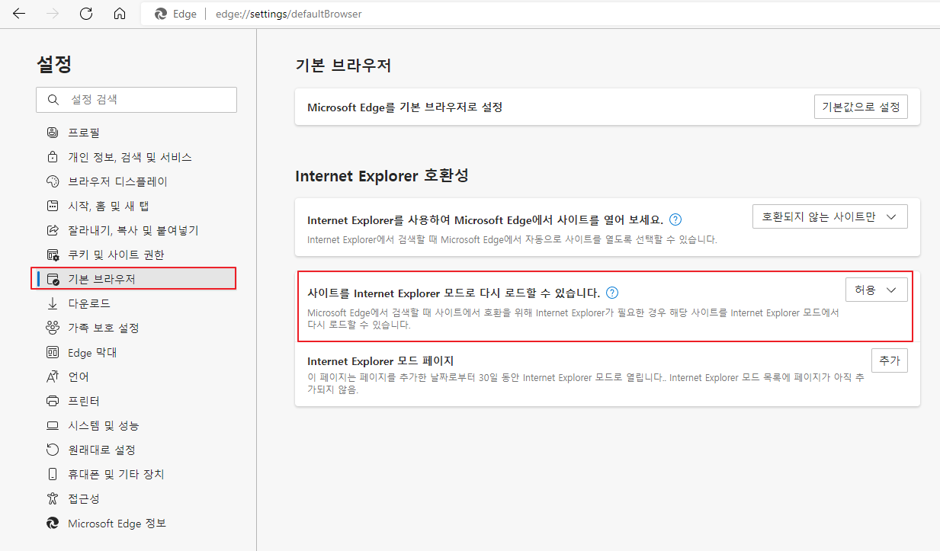Click the Internet Explorer 모드 페이지 label
Image resolution: width=940 pixels, height=551 pixels.
click(x=380, y=361)
